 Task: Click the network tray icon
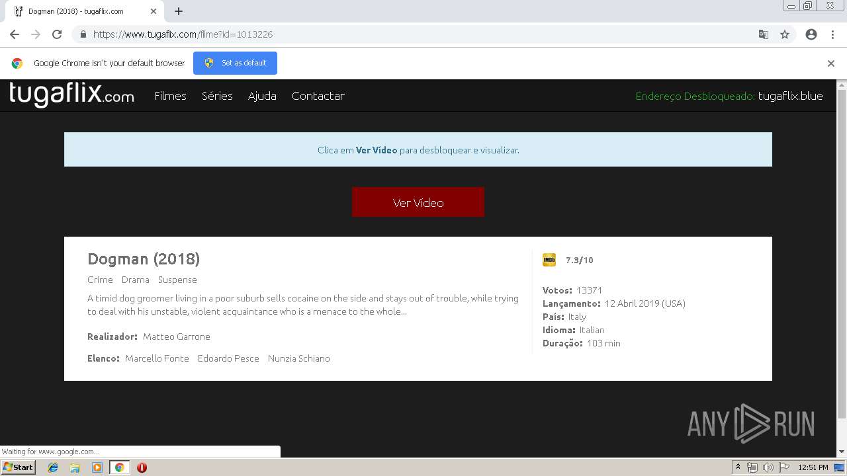coord(752,467)
